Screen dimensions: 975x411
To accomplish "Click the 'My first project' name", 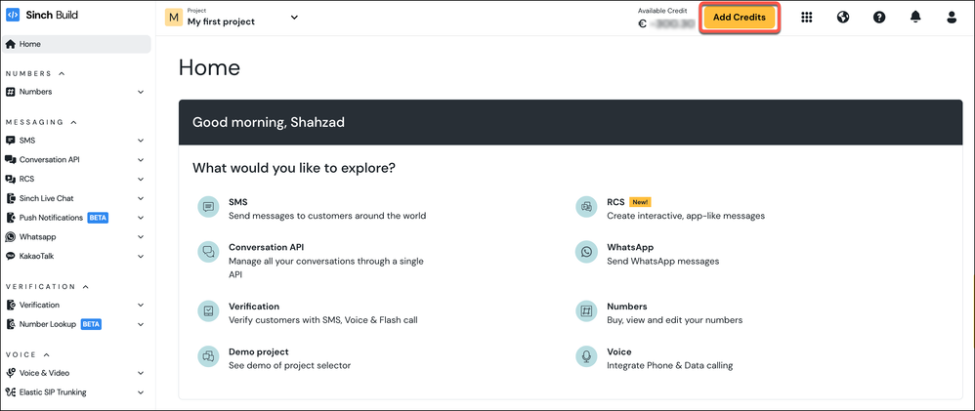I will point(222,21).
